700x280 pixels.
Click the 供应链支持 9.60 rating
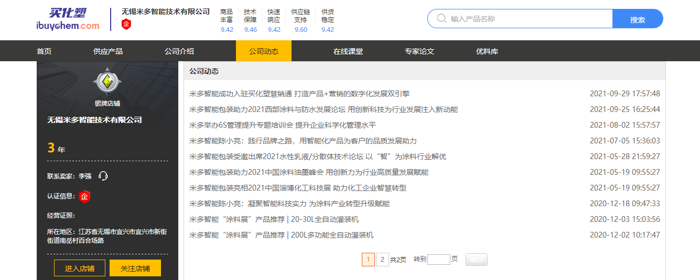pos(301,20)
